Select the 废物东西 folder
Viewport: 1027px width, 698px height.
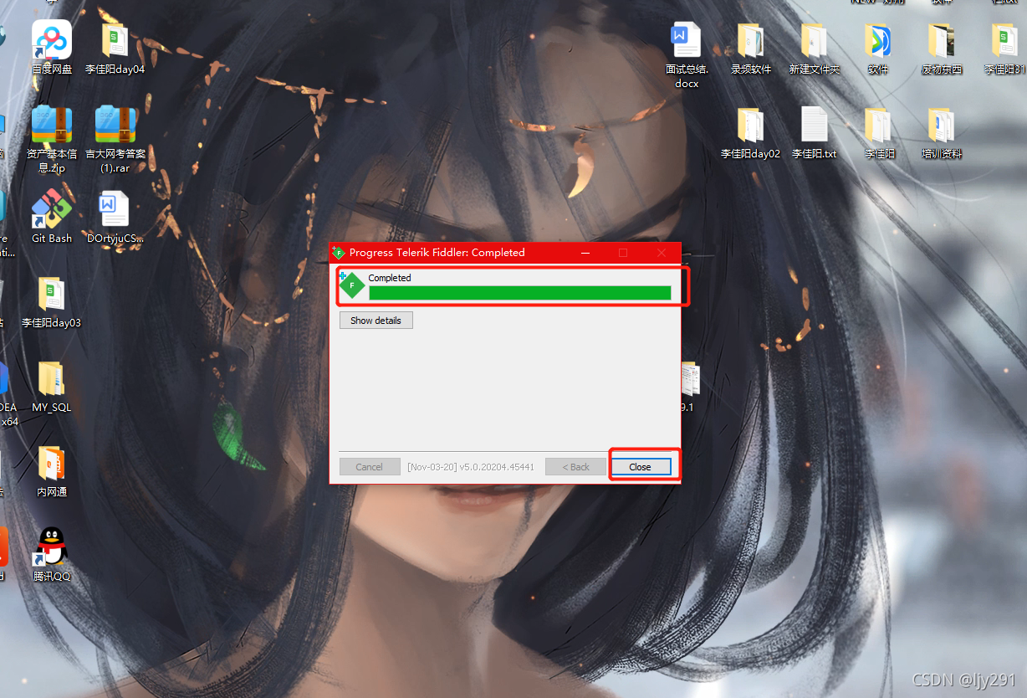[x=942, y=48]
